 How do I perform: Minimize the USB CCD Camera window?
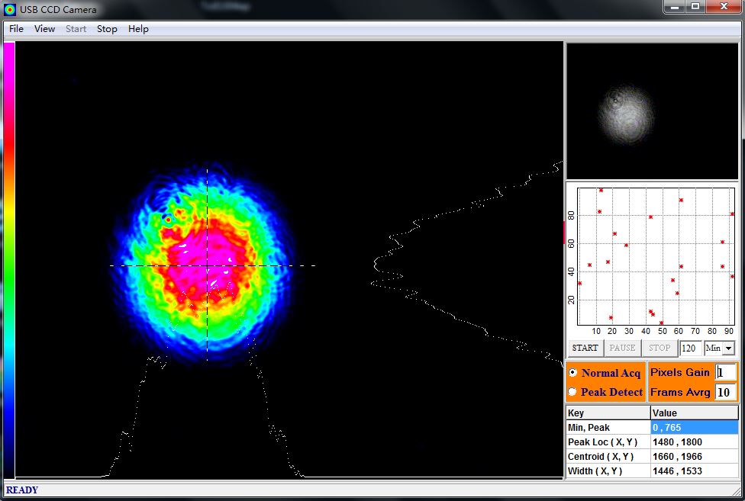coord(674,7)
